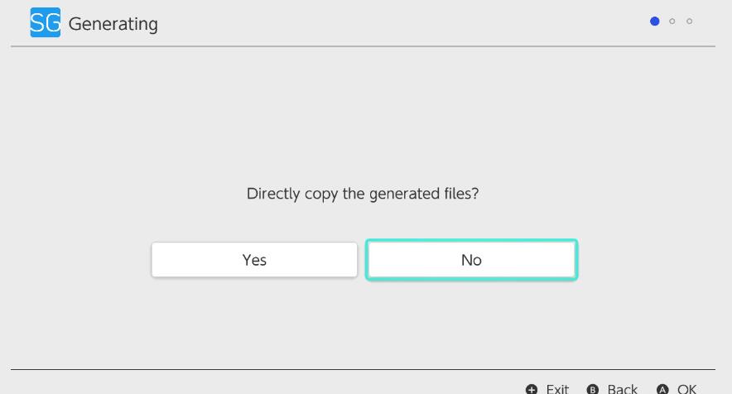Click the 'Directly copy the generated files?' text
The width and height of the screenshot is (732, 394).
point(363,195)
